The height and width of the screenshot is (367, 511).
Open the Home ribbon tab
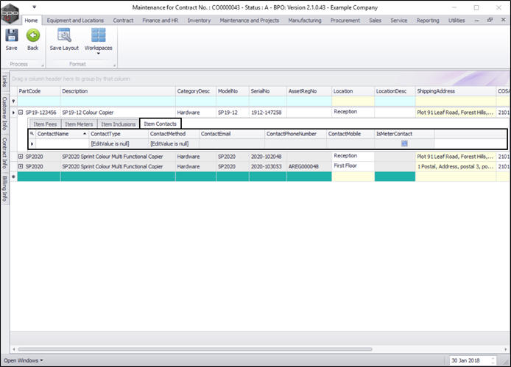pos(31,20)
